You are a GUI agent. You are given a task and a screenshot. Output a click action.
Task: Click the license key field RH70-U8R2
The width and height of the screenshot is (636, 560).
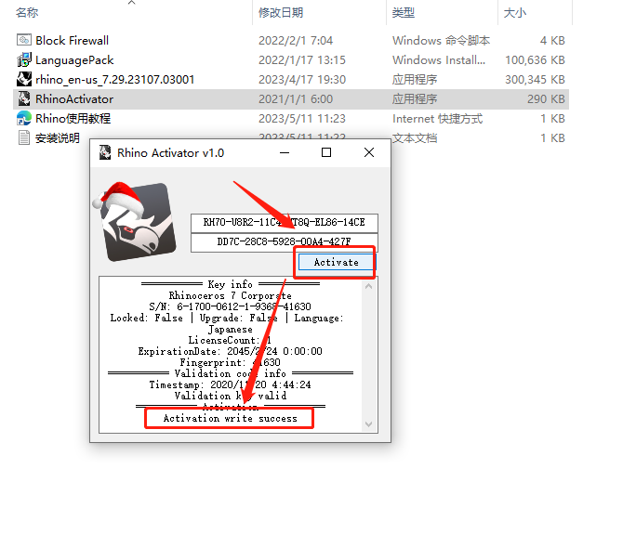[284, 223]
